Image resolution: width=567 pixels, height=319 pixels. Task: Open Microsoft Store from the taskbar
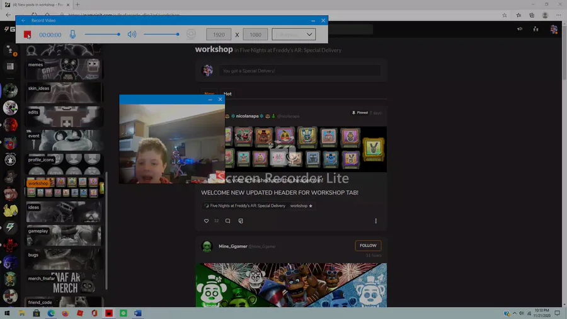coord(36,313)
